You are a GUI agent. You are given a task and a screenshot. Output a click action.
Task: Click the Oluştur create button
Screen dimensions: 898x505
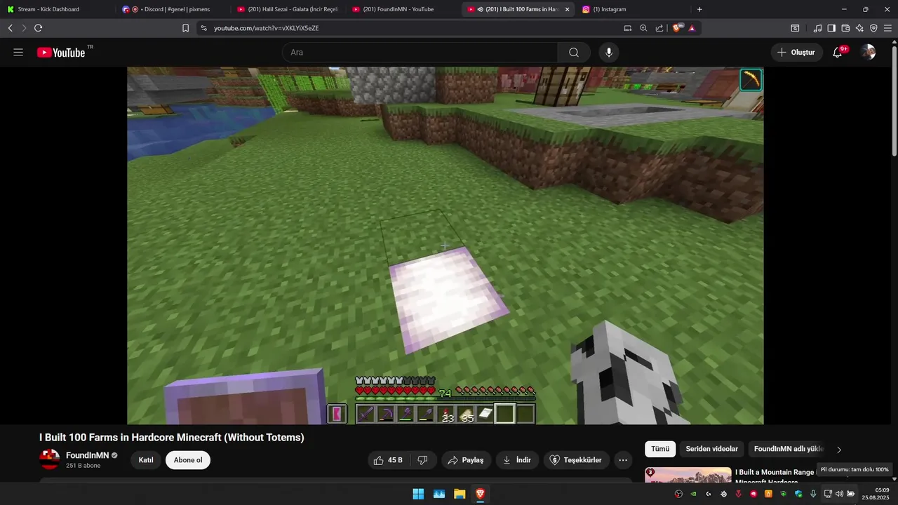[x=796, y=53]
